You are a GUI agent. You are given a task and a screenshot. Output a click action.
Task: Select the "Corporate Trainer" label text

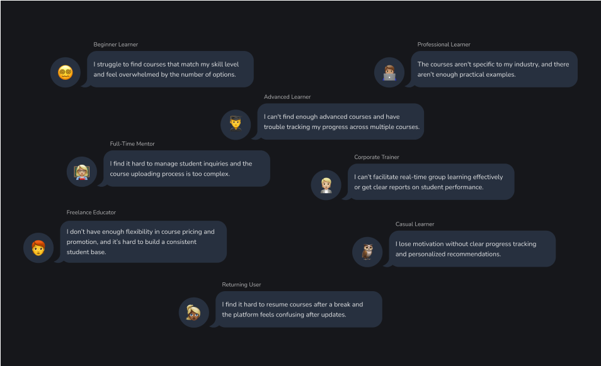[x=377, y=157]
